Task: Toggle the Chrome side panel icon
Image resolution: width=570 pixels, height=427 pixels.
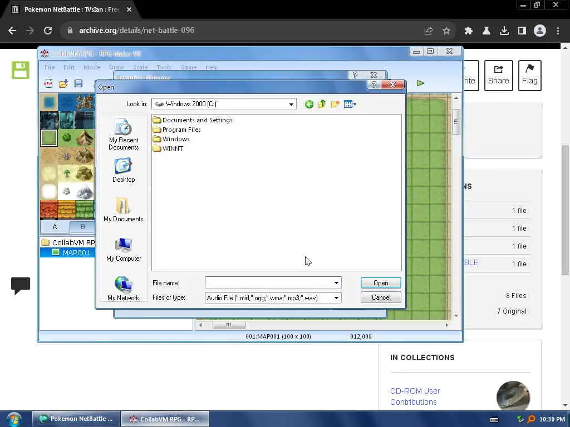Action: click(x=522, y=31)
